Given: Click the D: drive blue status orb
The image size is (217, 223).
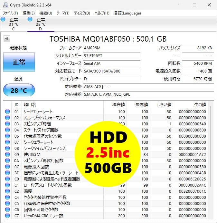Looking at the screenshot, I should coord(30,19).
